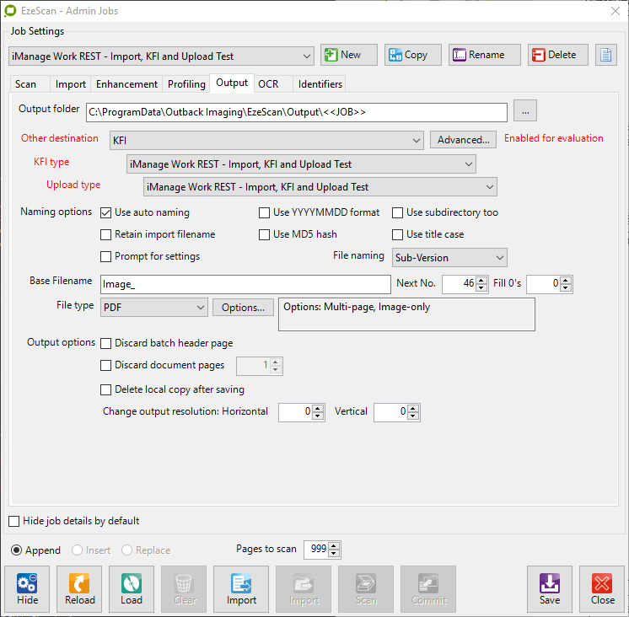The image size is (629, 617).
Task: Switch to the OCR tab
Action: pyautogui.click(x=268, y=84)
